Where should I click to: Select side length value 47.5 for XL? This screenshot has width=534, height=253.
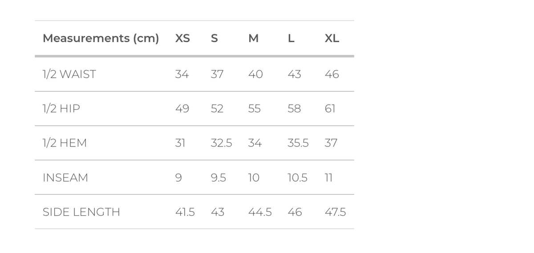(335, 212)
